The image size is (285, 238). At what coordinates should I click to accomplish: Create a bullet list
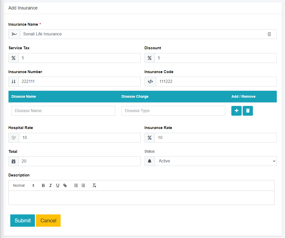coord(83,185)
